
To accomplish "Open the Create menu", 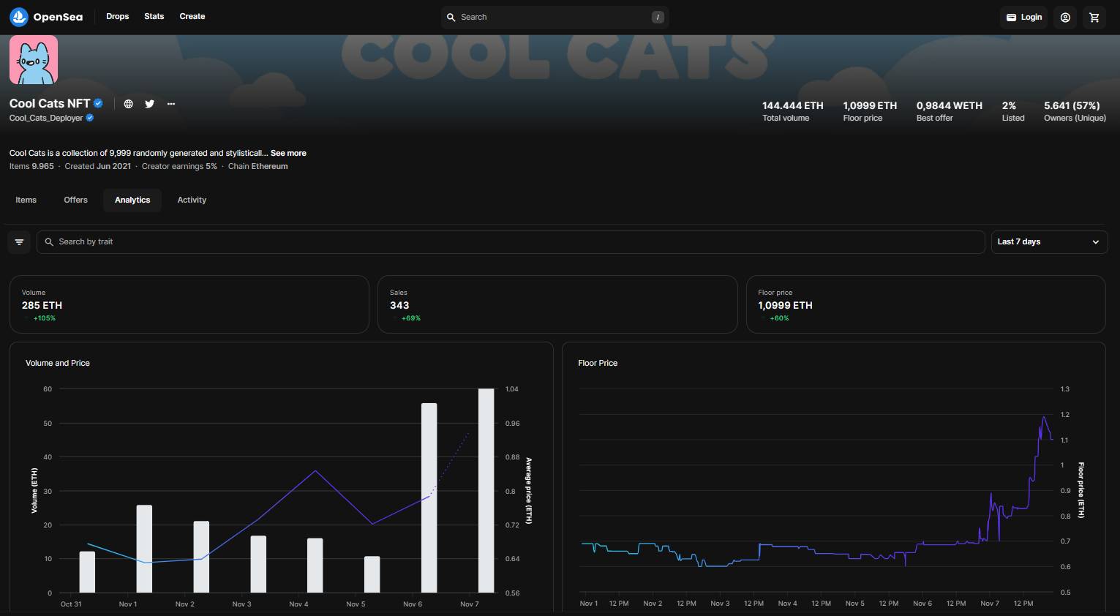I will 192,16.
